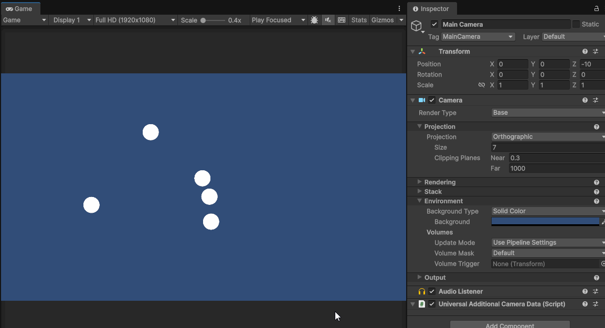
Task: Expand the Stack section
Action: tap(419, 191)
